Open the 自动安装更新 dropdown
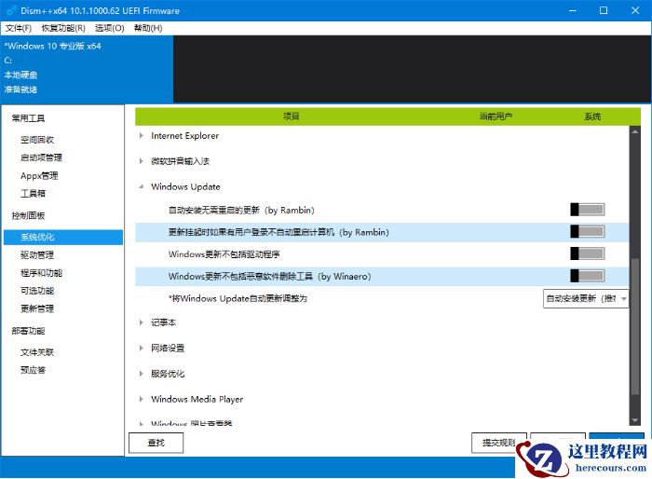The height and width of the screenshot is (479, 652). (586, 299)
